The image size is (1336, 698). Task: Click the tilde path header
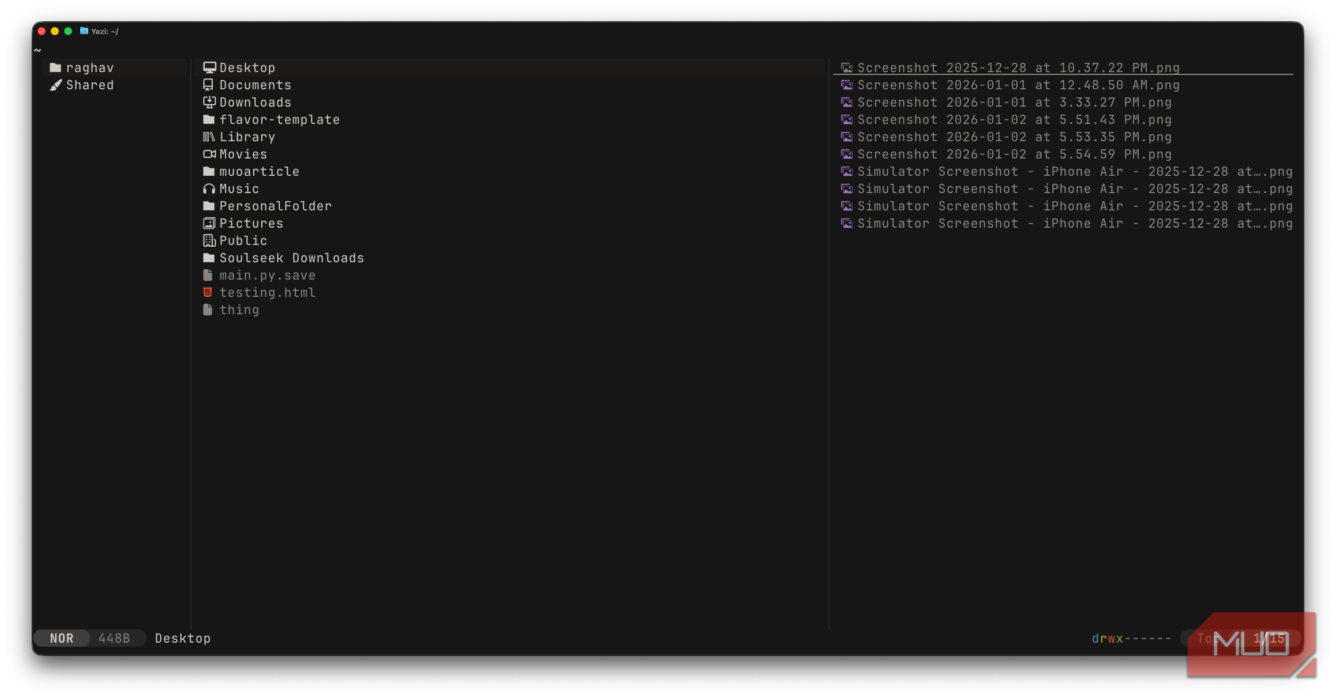[x=37, y=50]
